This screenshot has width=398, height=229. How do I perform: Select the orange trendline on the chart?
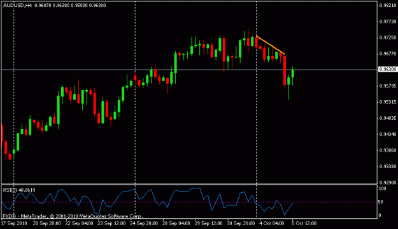point(271,45)
